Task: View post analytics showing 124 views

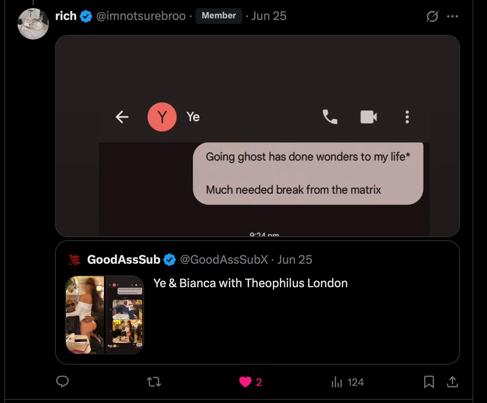Action: tap(347, 382)
